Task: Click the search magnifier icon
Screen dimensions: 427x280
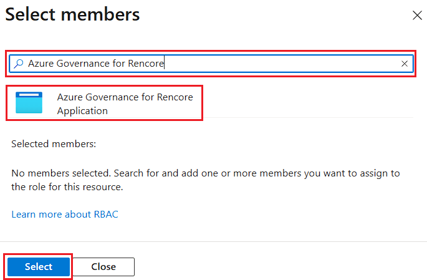Action: point(19,64)
